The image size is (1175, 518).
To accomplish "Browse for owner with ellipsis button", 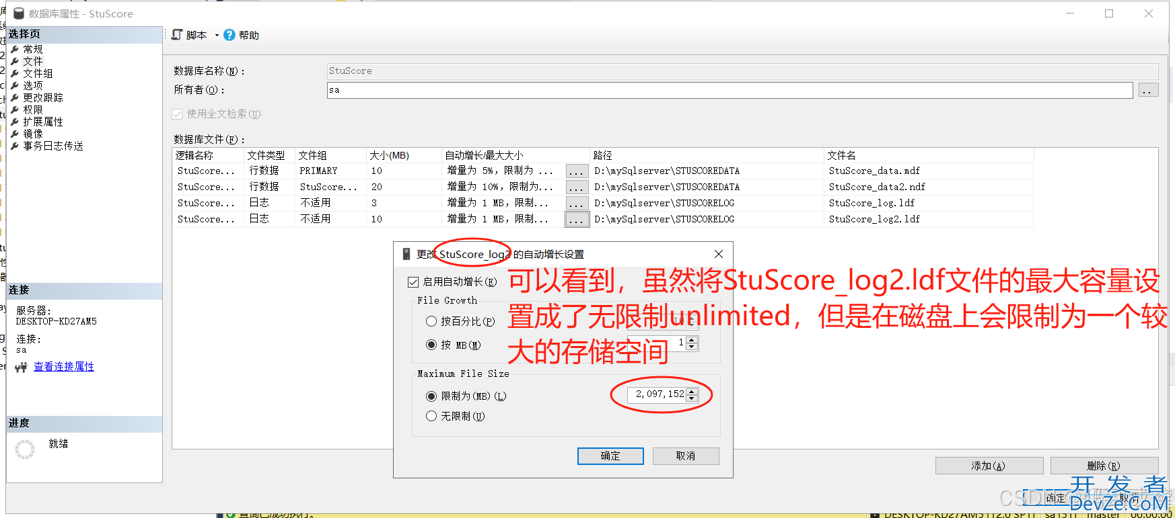I will click(1148, 90).
